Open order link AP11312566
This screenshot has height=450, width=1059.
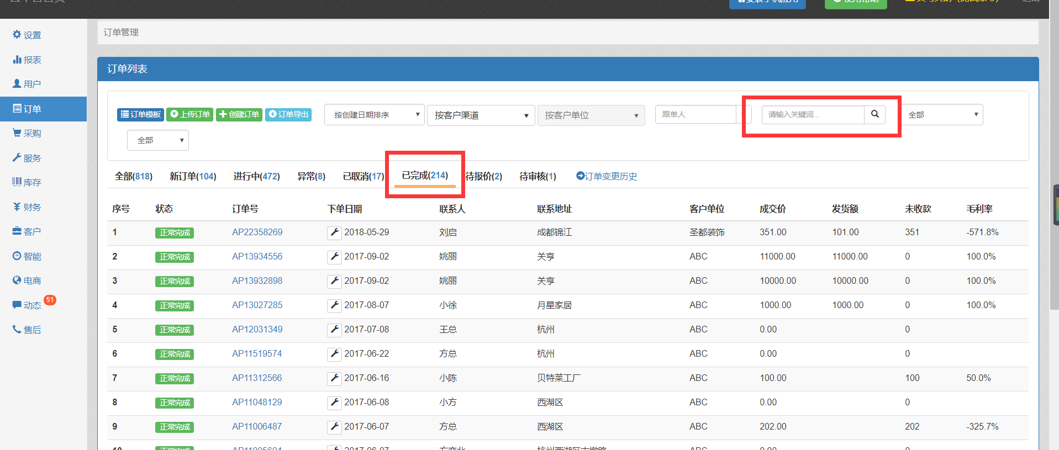[257, 378]
